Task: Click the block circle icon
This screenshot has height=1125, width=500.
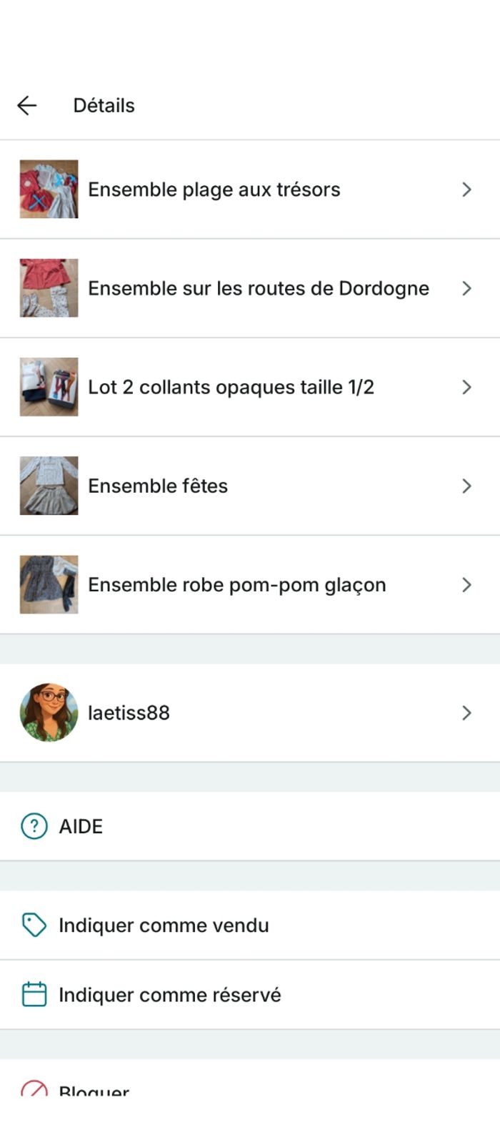Action: 34,1089
